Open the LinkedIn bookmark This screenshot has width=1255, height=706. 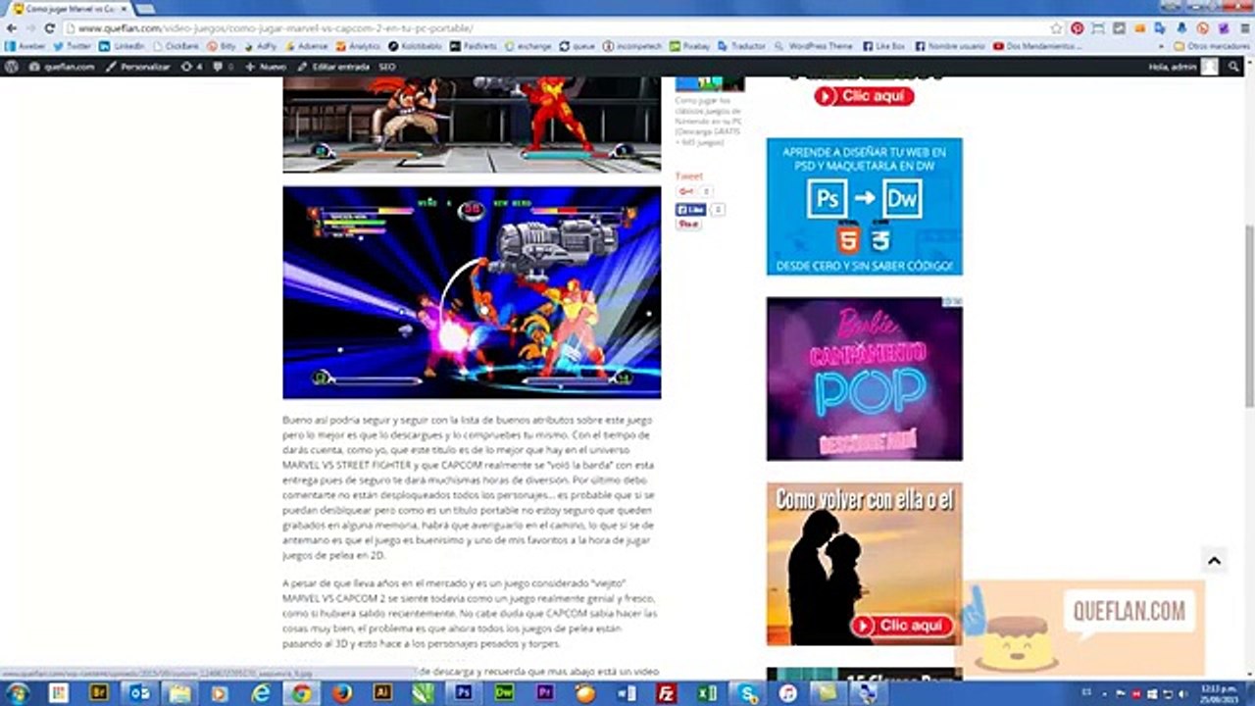pyautogui.click(x=122, y=46)
